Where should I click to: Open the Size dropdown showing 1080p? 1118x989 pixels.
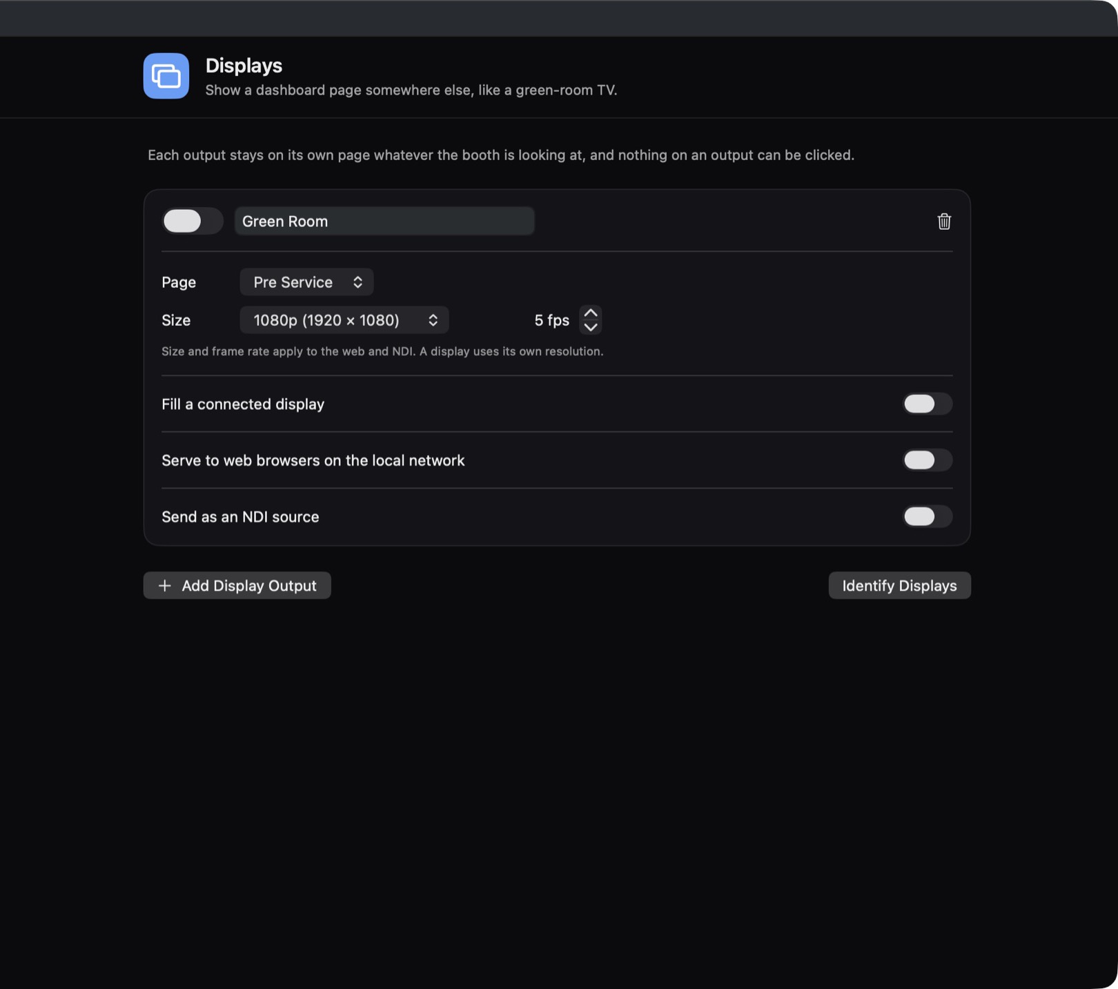pos(344,320)
